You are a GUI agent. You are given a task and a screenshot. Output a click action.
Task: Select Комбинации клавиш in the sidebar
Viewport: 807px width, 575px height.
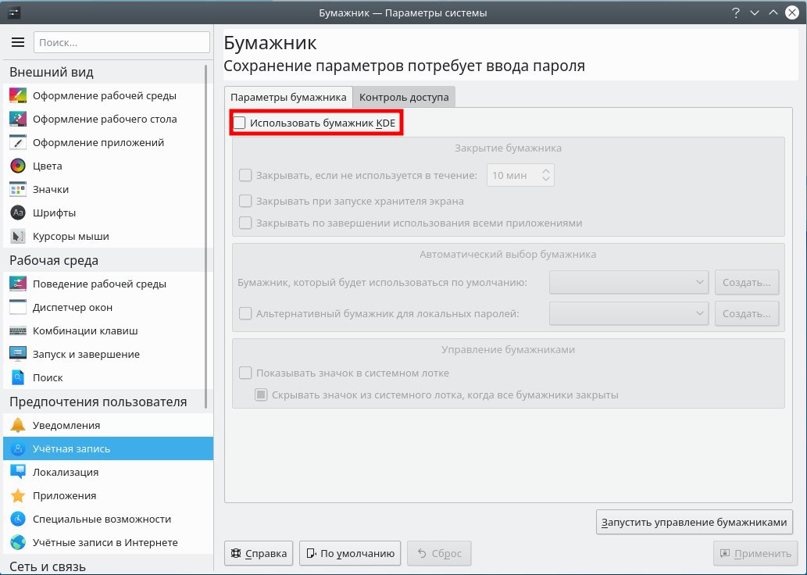tap(108, 330)
